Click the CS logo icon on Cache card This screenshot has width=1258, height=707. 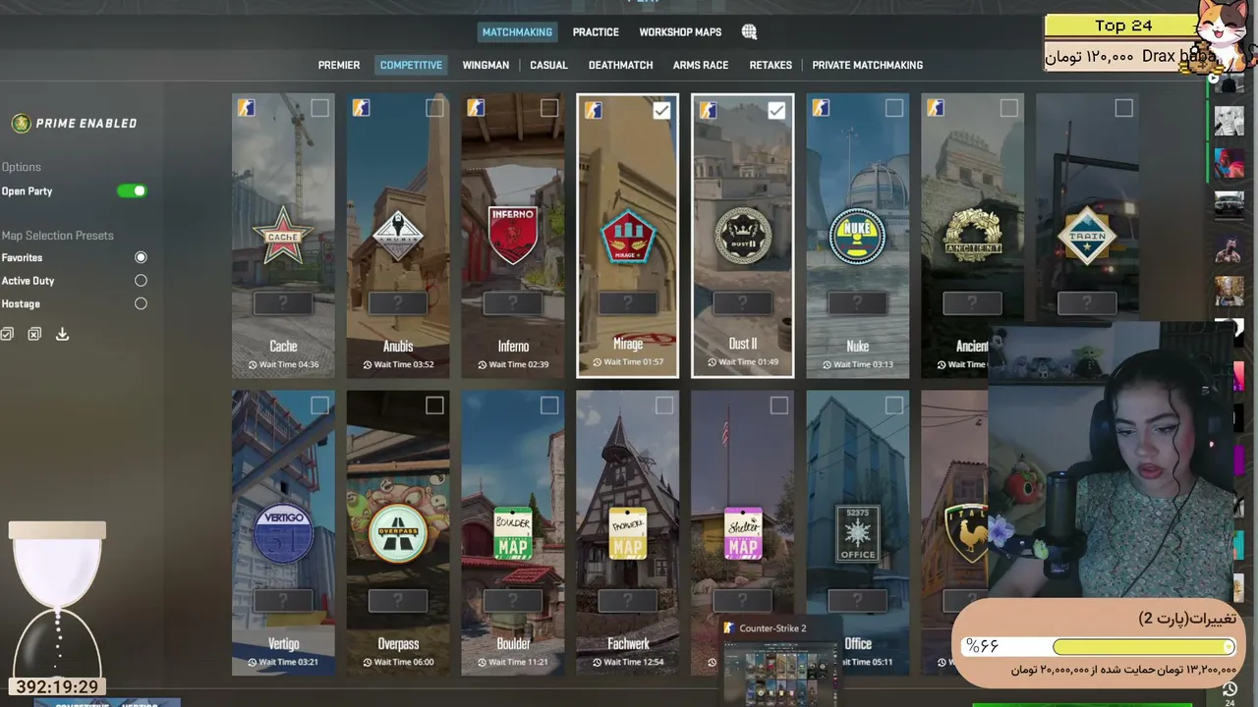[247, 108]
